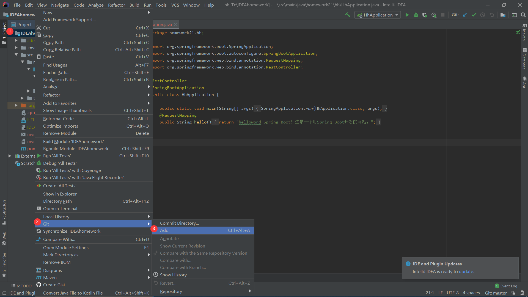This screenshot has width=528, height=297.
Task: Open the Project Structure toolbar icon
Action: (503, 15)
